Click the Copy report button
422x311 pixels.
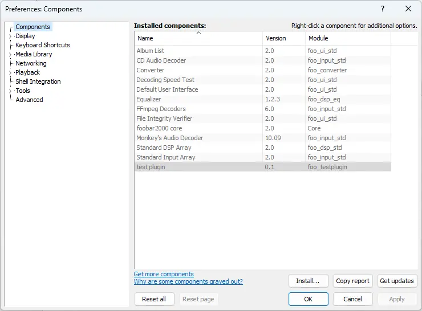pyautogui.click(x=353, y=281)
